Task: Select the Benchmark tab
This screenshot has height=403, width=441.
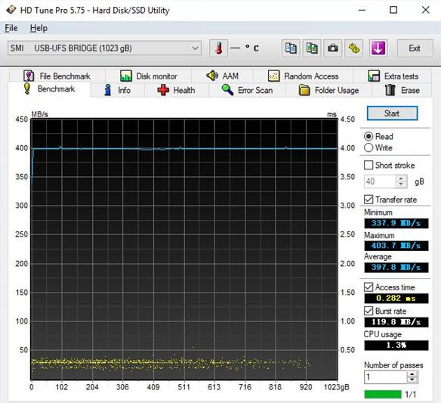Action: pyautogui.click(x=50, y=89)
